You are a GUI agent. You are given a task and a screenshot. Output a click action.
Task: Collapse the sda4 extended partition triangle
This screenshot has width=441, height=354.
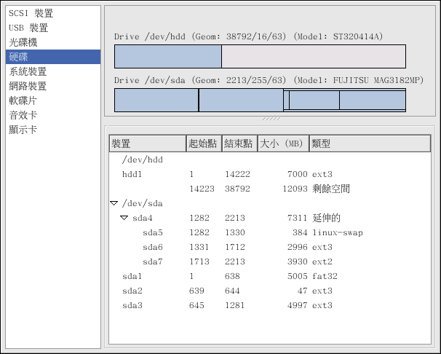coord(124,218)
